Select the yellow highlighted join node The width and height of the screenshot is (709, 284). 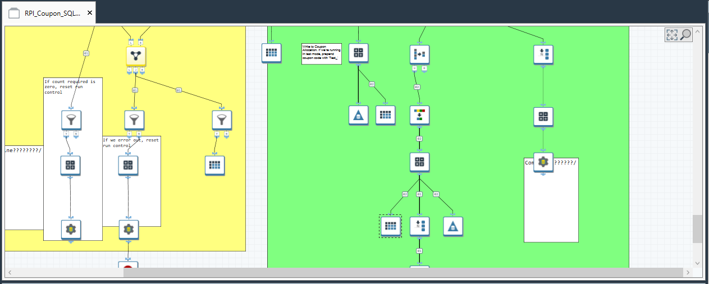136,56
